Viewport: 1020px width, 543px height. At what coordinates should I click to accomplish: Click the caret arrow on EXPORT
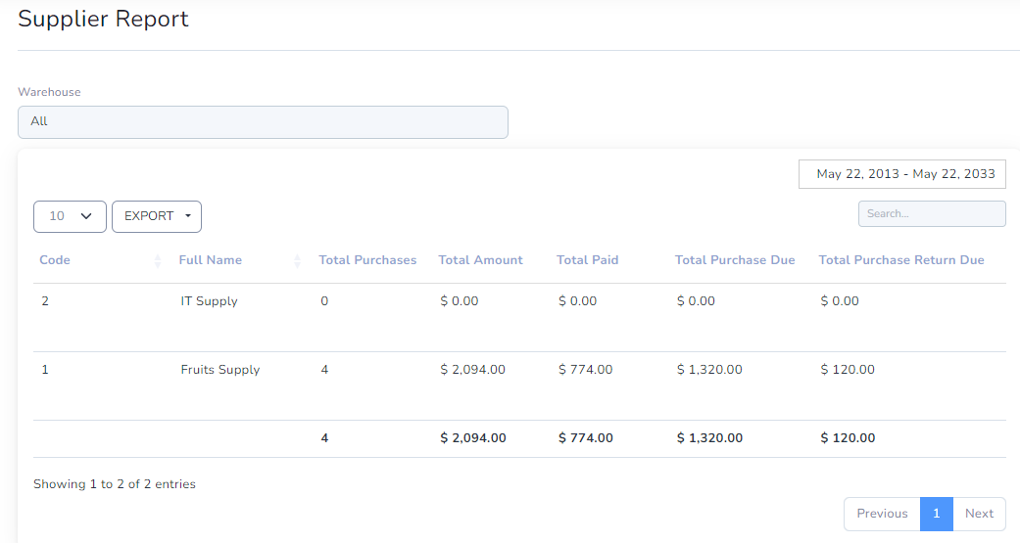pos(188,216)
